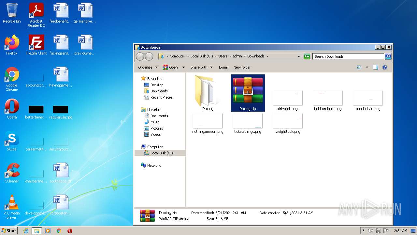Select Local Disk (C:) in sidebar
Screen dimensions: 417x235
pos(160,153)
